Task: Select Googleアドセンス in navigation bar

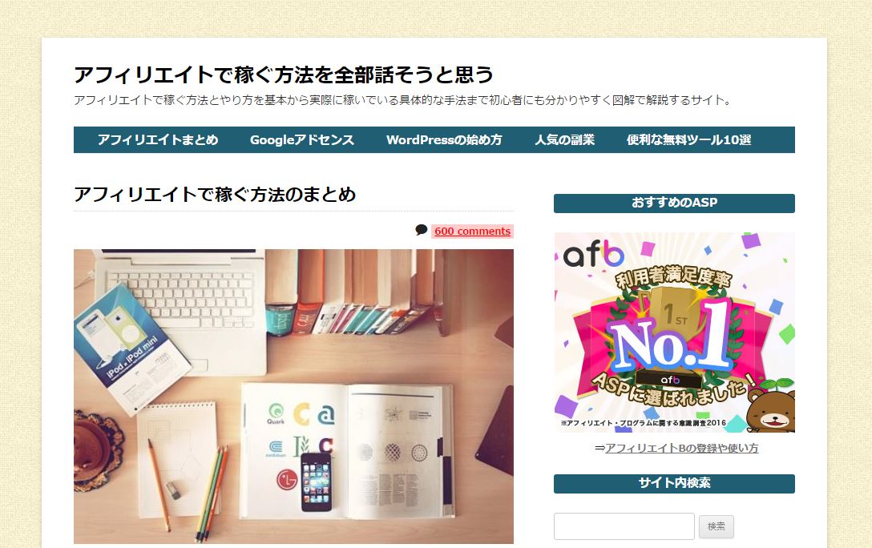Action: click(x=302, y=140)
